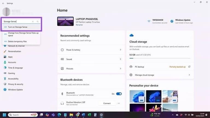The height and width of the screenshot is (118, 210).
Task: Open more options for Positive Vibration 2 BT
Action: (x=119, y=103)
